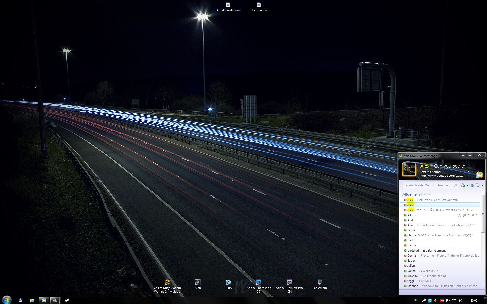Click the TERA desktop icon

[x=228, y=282]
